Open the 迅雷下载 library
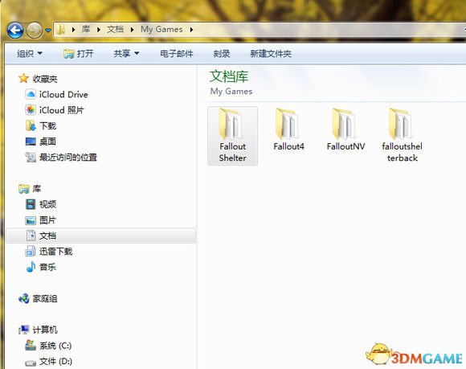The height and width of the screenshot is (369, 466). point(49,252)
